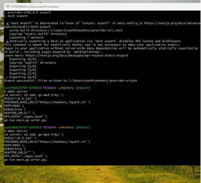Click the 'using build directory' line
201x183 pixels.
[x=66, y=30]
